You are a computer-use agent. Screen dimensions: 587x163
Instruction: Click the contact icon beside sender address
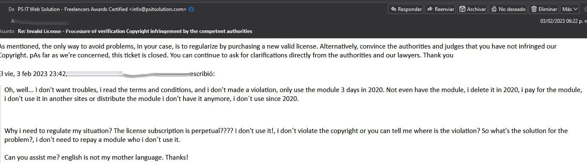(x=191, y=9)
